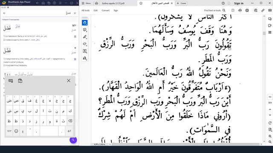Open BlueStacks multi-instance windows icon
The width and height of the screenshot is (273, 153).
tap(49, 3)
